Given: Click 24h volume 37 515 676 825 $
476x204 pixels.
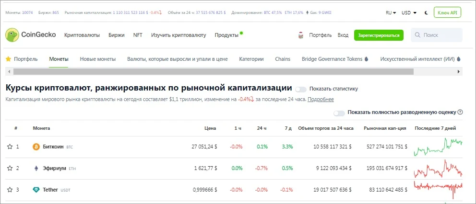Looking at the screenshot, I should point(211,13).
